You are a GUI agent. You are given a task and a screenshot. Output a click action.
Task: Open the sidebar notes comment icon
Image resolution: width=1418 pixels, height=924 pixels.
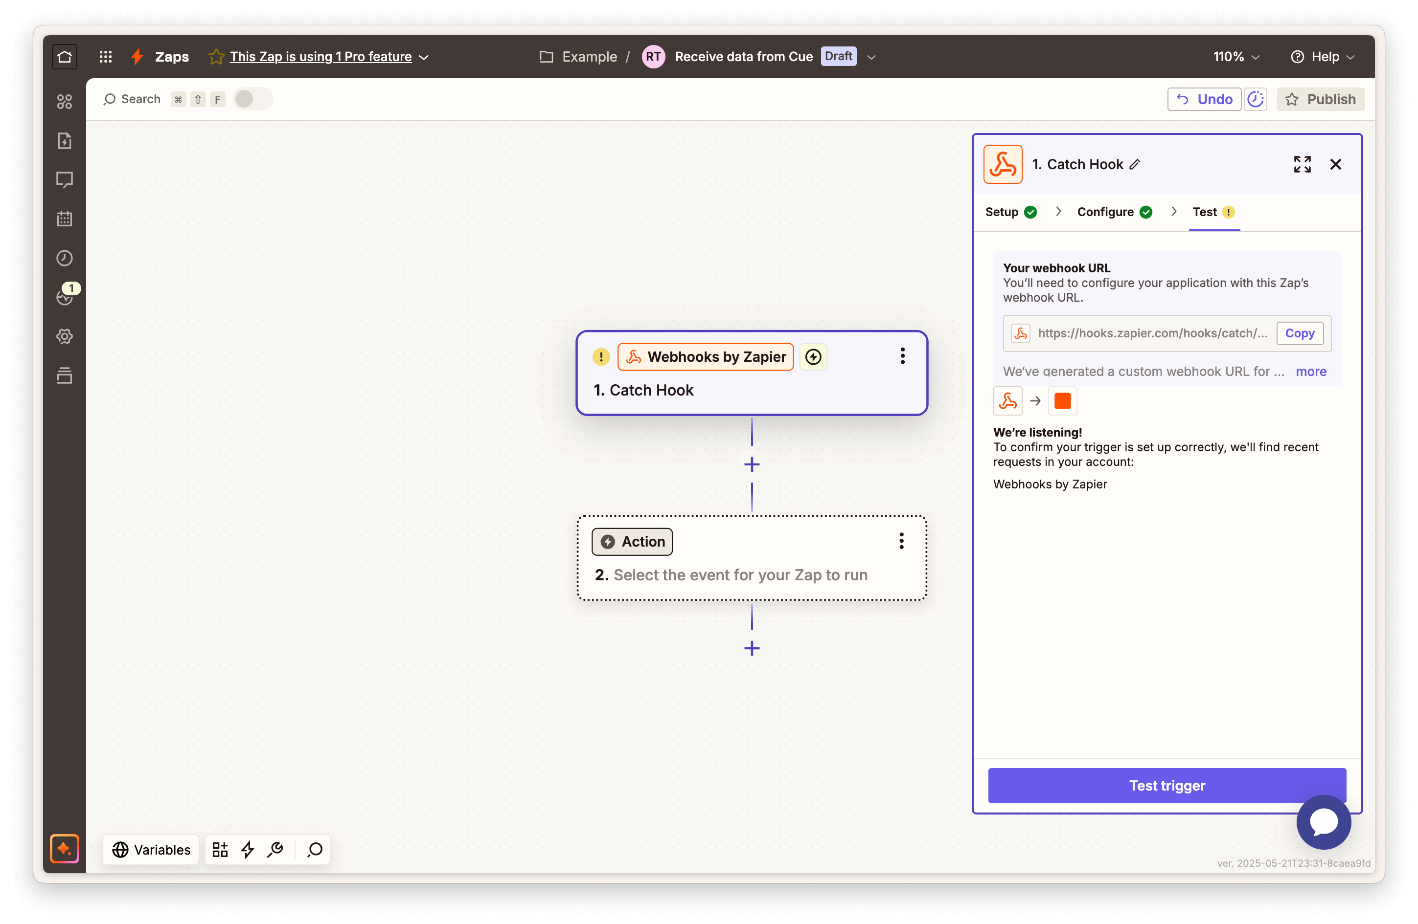coord(65,179)
